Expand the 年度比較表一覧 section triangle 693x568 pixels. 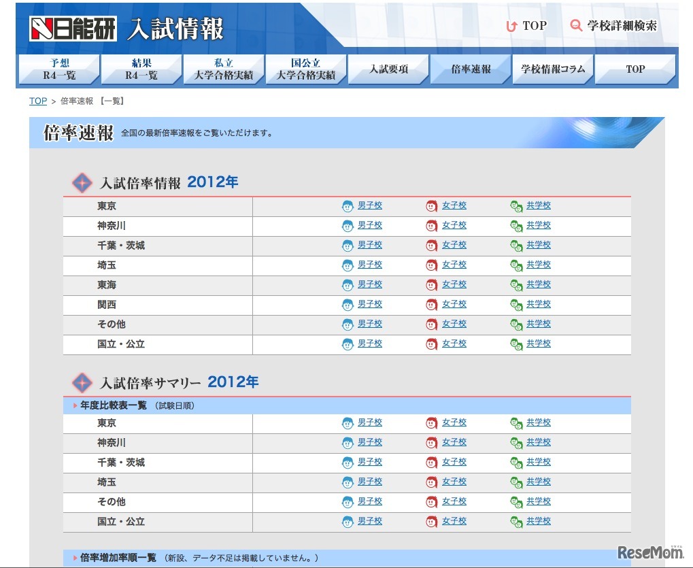coord(75,406)
